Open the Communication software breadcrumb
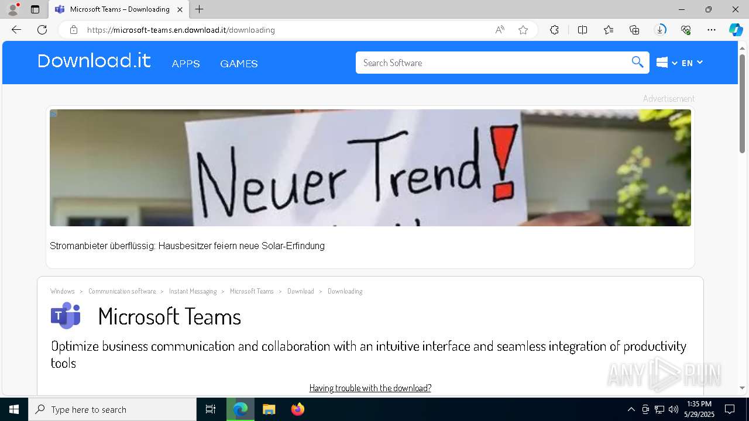 pos(122,291)
